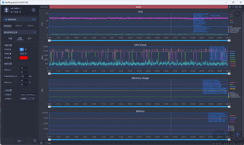Toggle the Power legend entry

click(231, 126)
